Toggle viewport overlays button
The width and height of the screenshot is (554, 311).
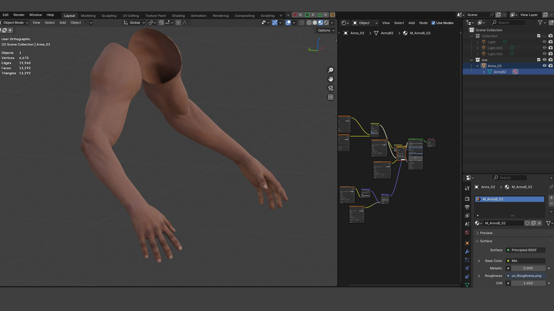pyautogui.click(x=288, y=22)
